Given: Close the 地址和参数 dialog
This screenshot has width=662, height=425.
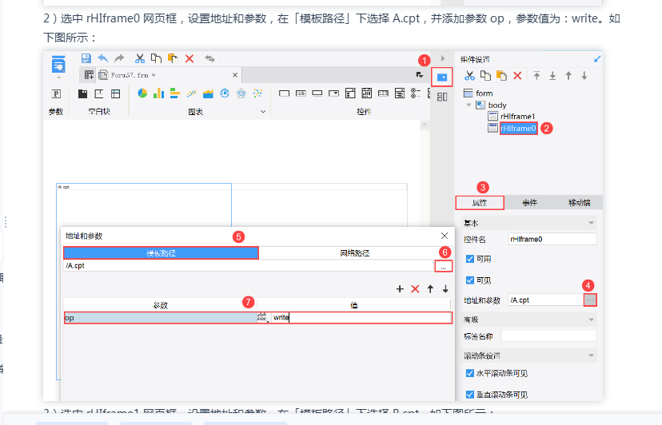Looking at the screenshot, I should [x=445, y=236].
